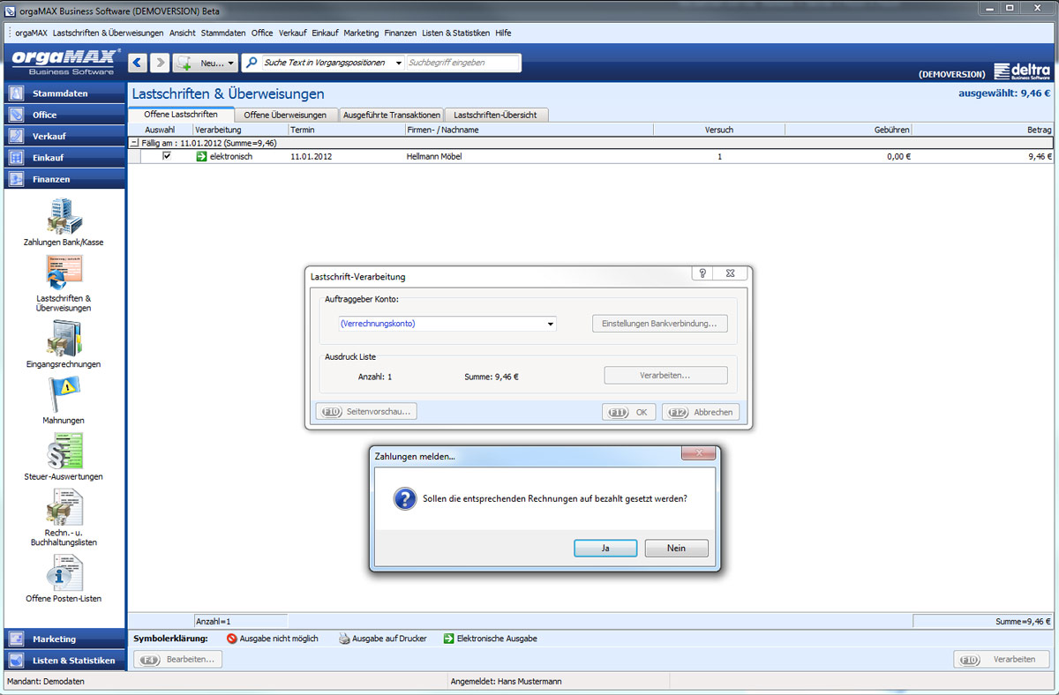This screenshot has width=1059, height=695.
Task: Switch to Ausgeführte Transaktionen tab
Action: (391, 115)
